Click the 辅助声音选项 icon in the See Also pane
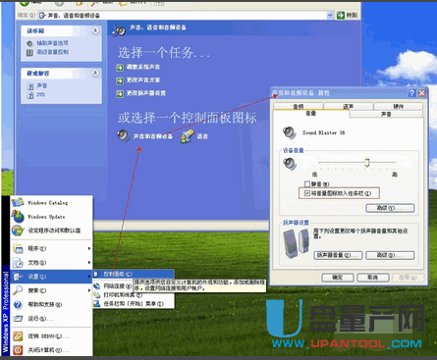The width and height of the screenshot is (437, 360). click(29, 43)
